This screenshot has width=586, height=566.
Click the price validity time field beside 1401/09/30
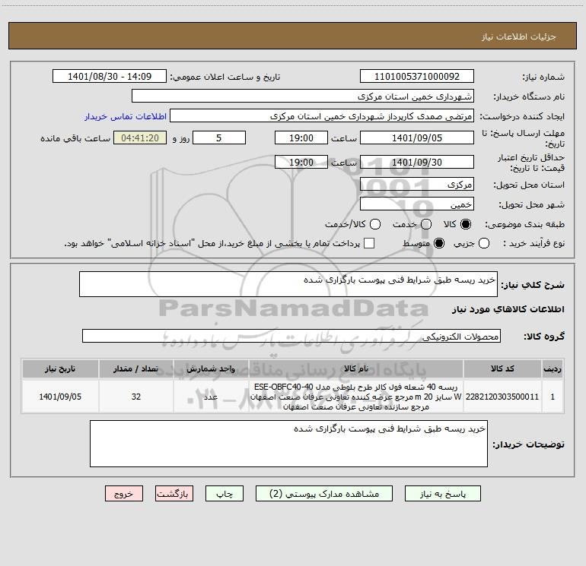click(301, 162)
